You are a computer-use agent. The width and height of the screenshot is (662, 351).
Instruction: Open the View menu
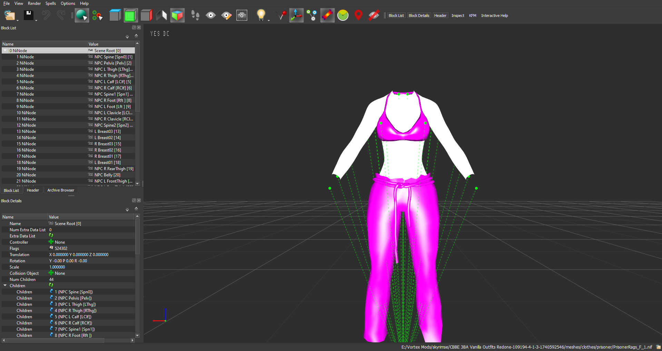pyautogui.click(x=19, y=3)
